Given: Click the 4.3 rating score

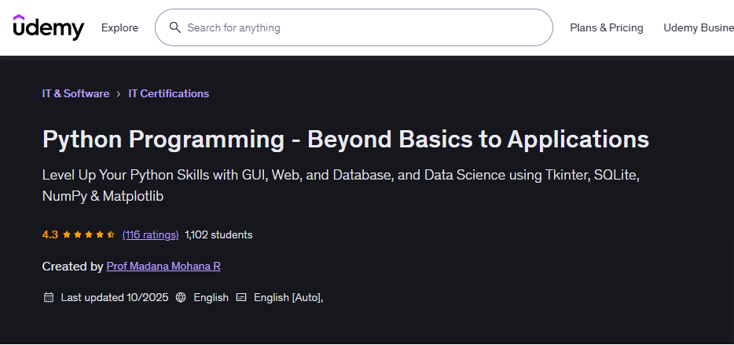Looking at the screenshot, I should pos(50,234).
